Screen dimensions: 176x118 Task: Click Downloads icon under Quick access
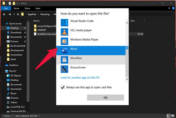8,32
